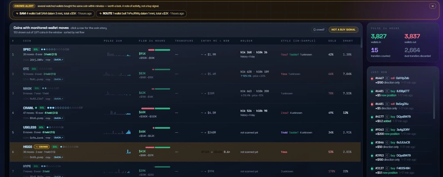Click the C icon in the #2953 entry
443x177 pixels.
tap(387, 155)
